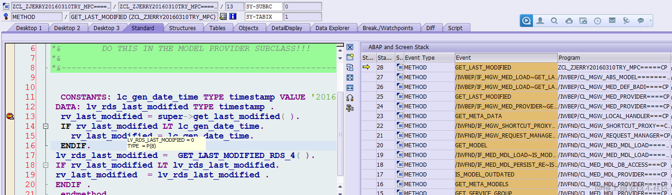
Task: Click the source icon in stack row 25
Action: click(399, 96)
